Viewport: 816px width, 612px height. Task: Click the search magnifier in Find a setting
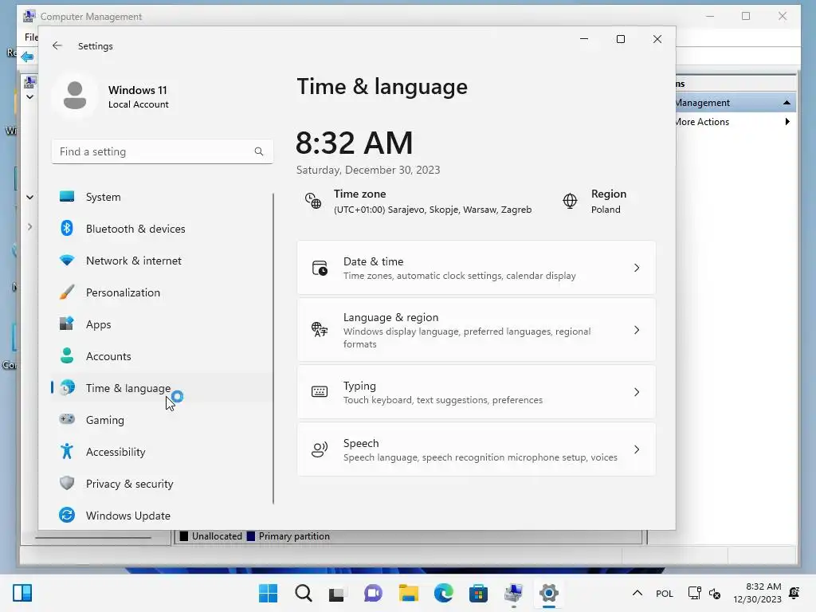[259, 151]
